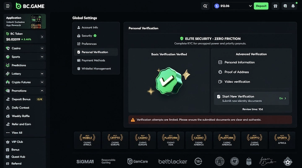302x168 pixels.
Task: Expand the Sports section chevron
Action: tap(42, 57)
